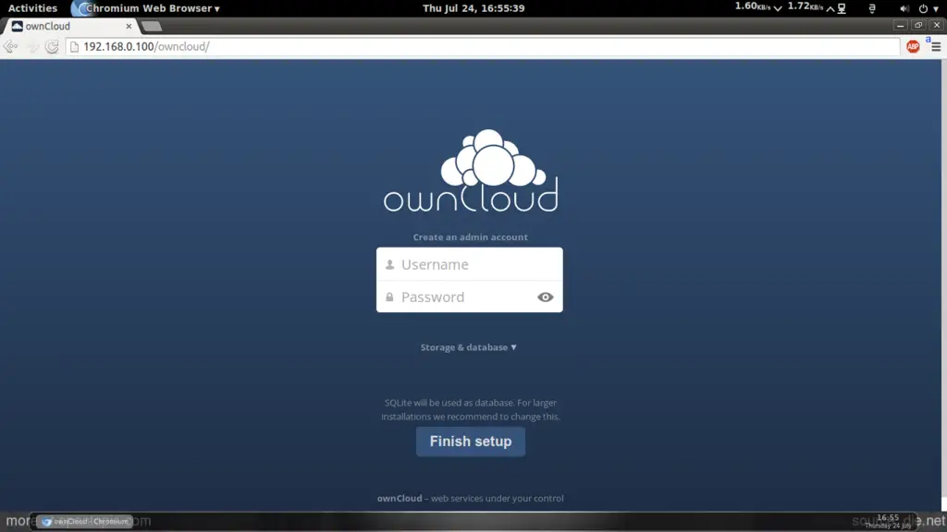Focus the Password input field
Viewport: 947px width, 532px height.
click(x=469, y=296)
